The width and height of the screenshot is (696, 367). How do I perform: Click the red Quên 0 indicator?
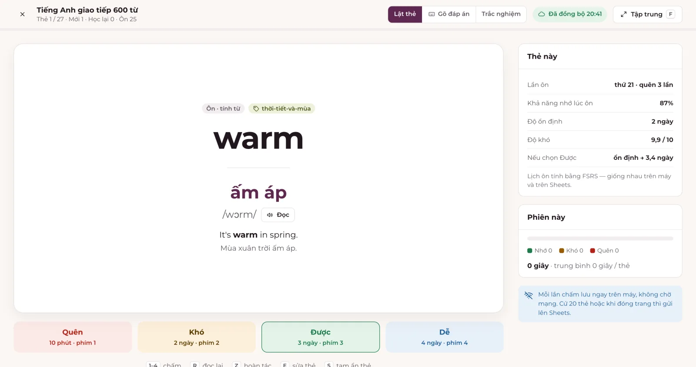[x=604, y=251]
